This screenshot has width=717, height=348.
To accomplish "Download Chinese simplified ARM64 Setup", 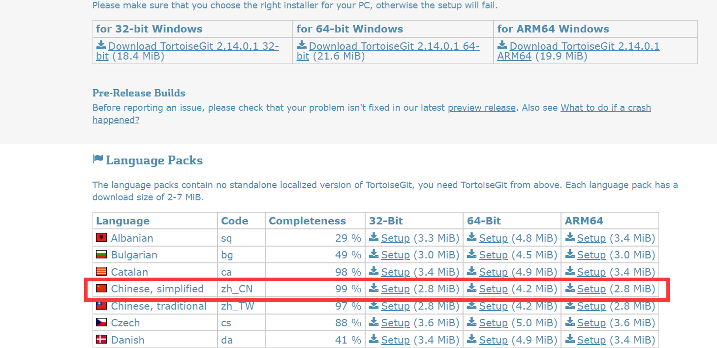I will (x=591, y=289).
